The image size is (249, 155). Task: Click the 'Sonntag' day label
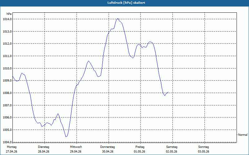point(204,147)
